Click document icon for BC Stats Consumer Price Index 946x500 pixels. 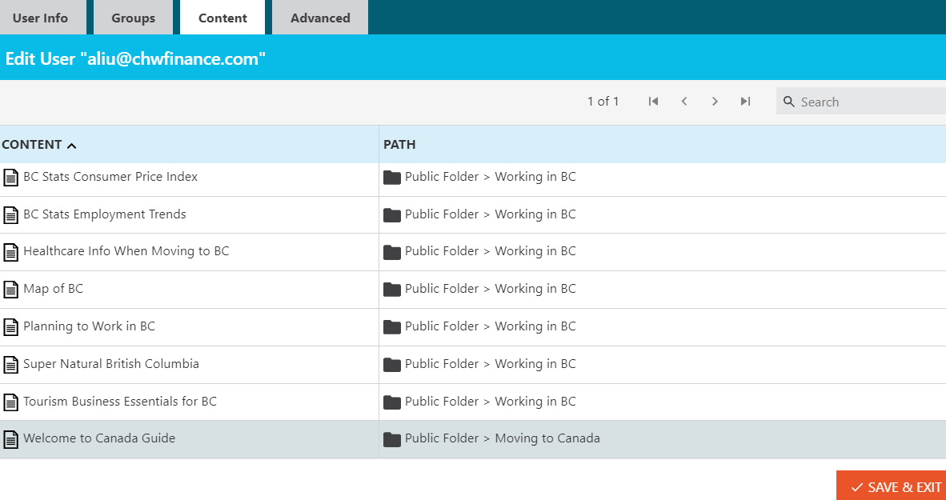(11, 178)
